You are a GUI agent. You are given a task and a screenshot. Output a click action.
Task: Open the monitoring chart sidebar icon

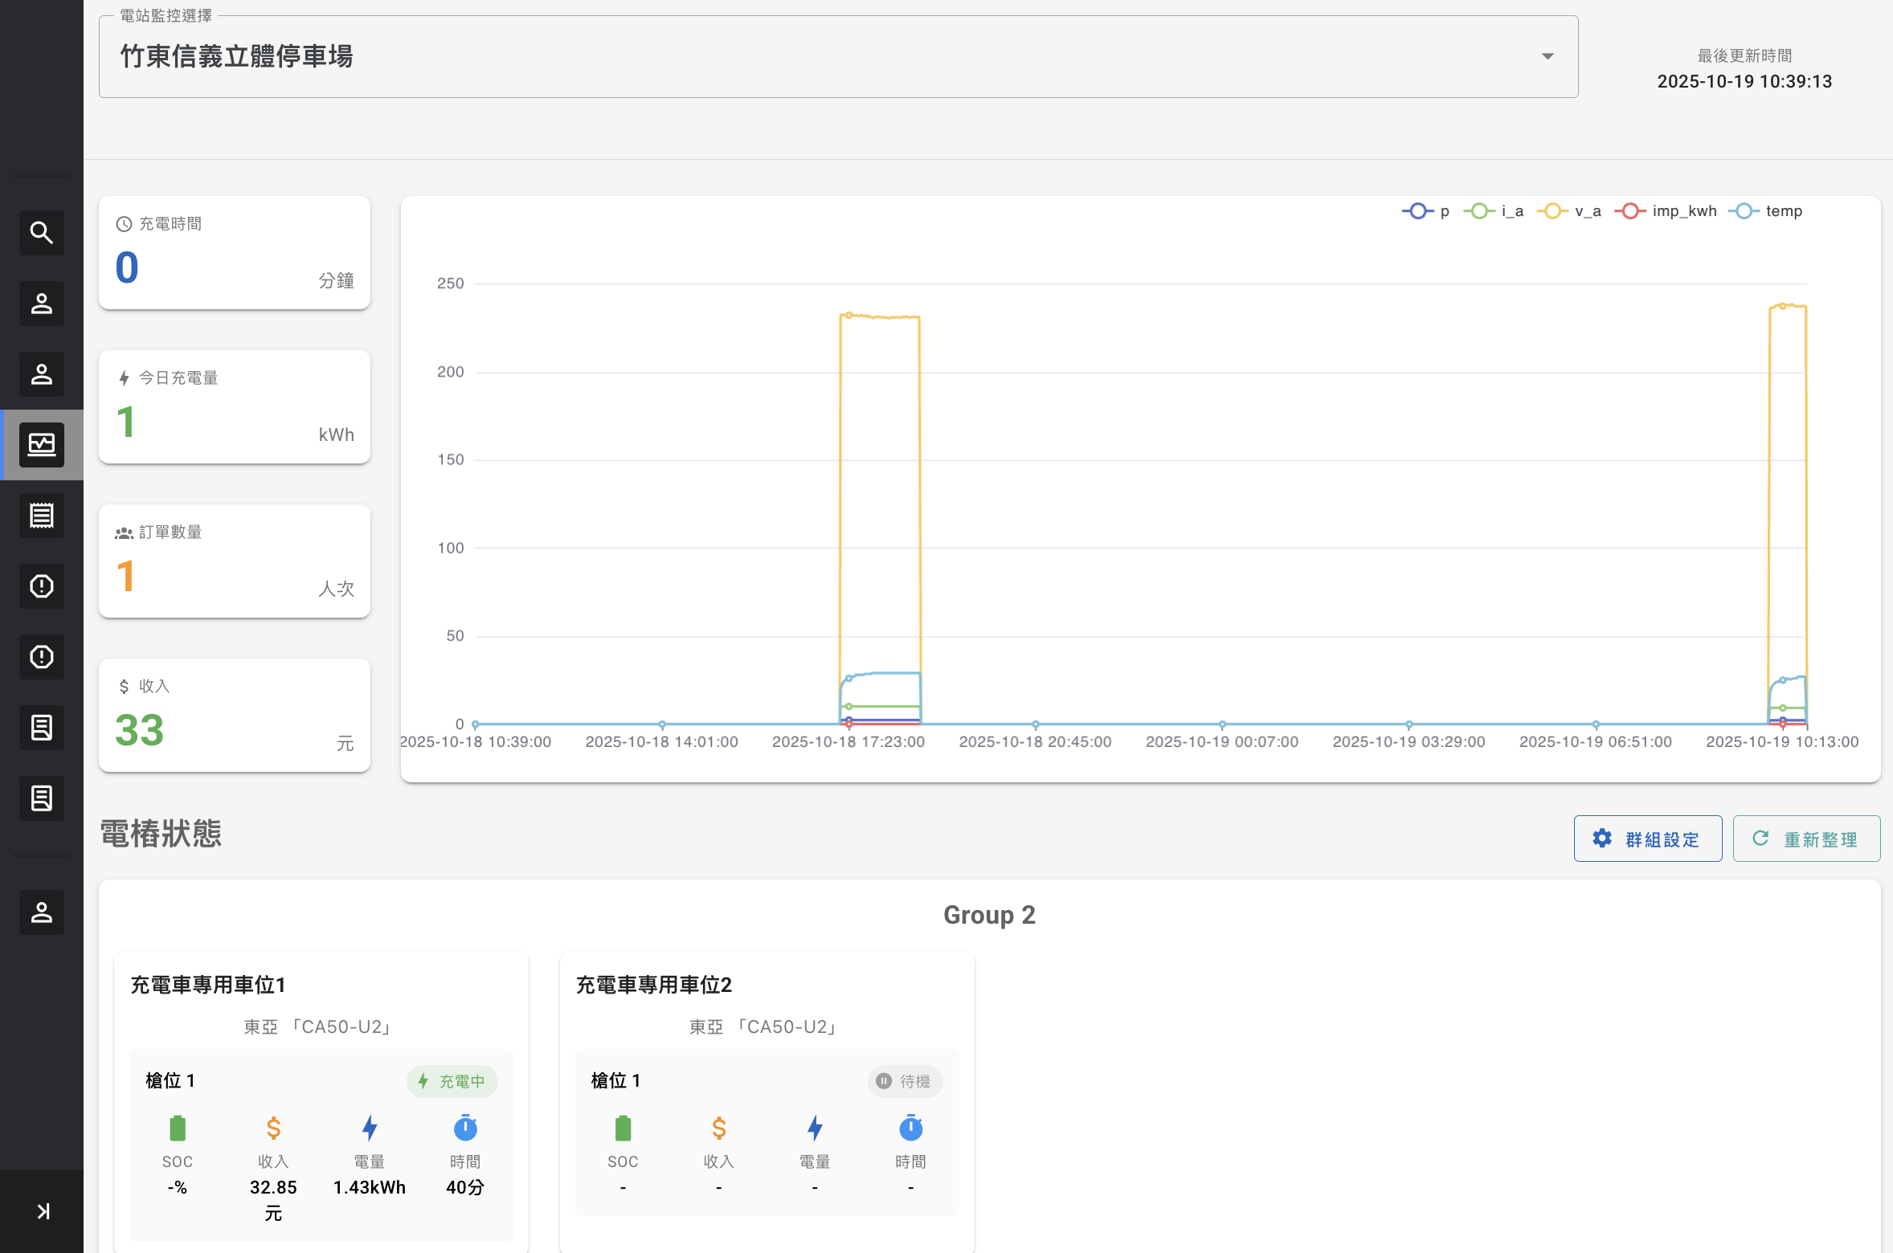tap(41, 444)
